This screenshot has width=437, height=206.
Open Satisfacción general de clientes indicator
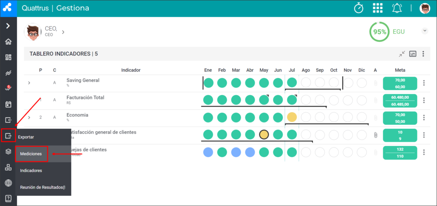104,132
